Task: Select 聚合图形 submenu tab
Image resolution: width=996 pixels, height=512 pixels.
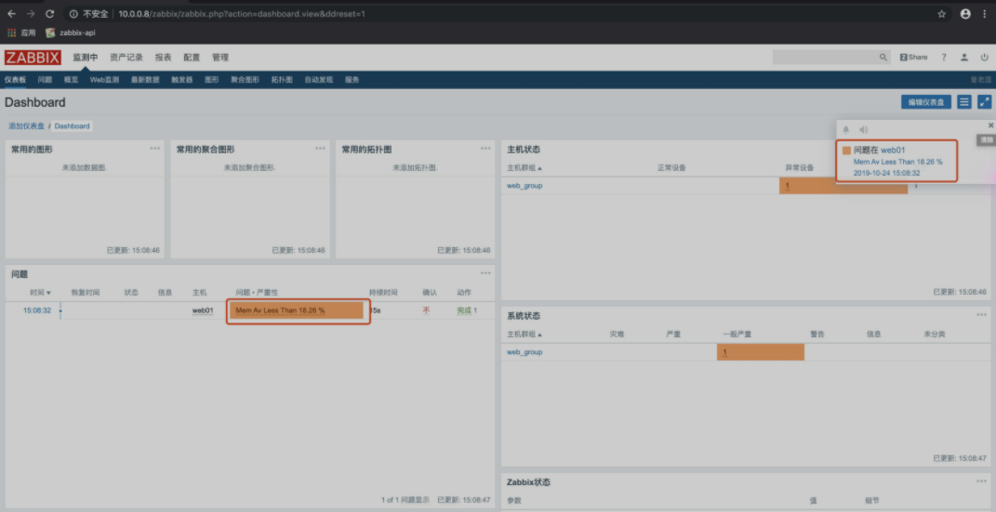Action: click(x=246, y=80)
